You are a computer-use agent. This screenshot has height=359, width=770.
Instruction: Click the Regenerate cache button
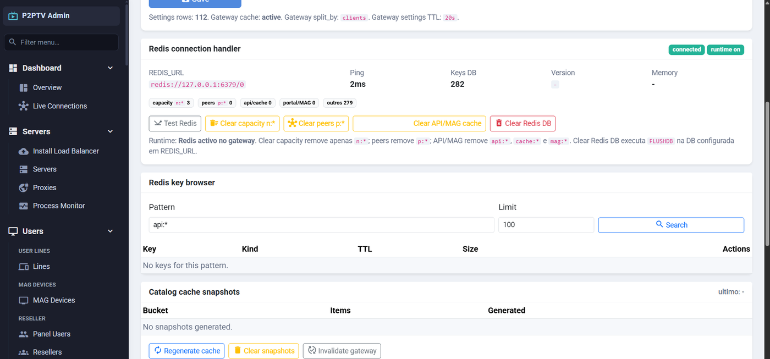tap(186, 351)
